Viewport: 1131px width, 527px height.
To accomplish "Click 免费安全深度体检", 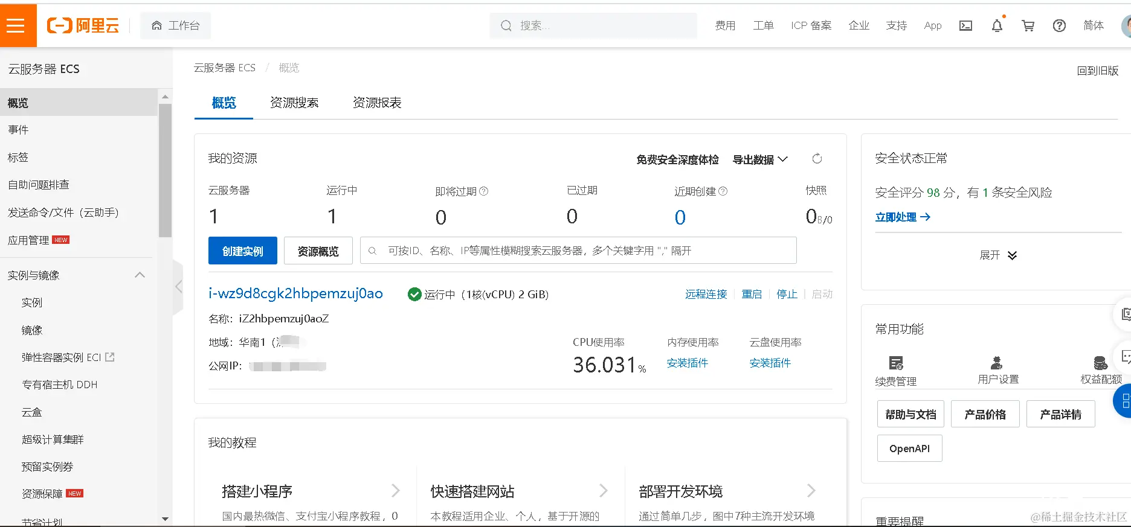I will [677, 159].
